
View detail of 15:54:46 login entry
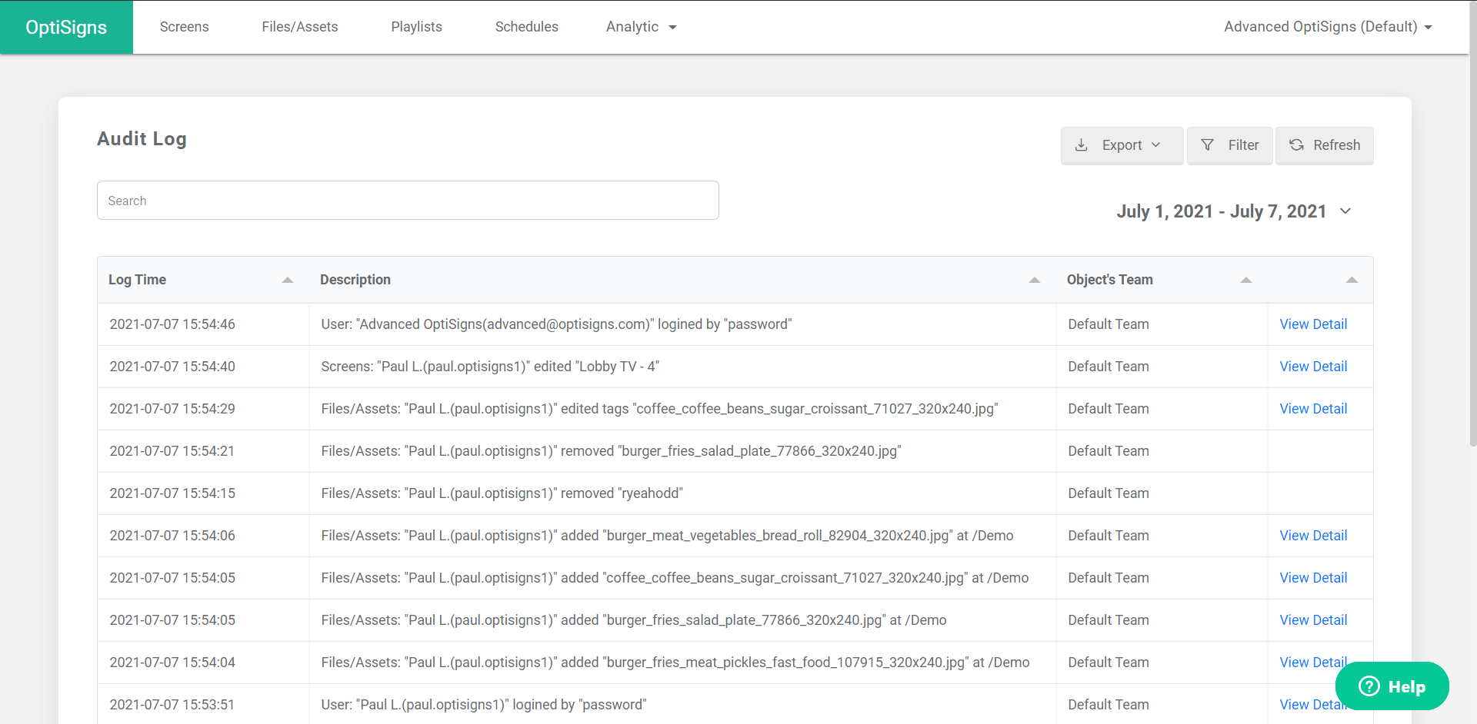point(1313,324)
